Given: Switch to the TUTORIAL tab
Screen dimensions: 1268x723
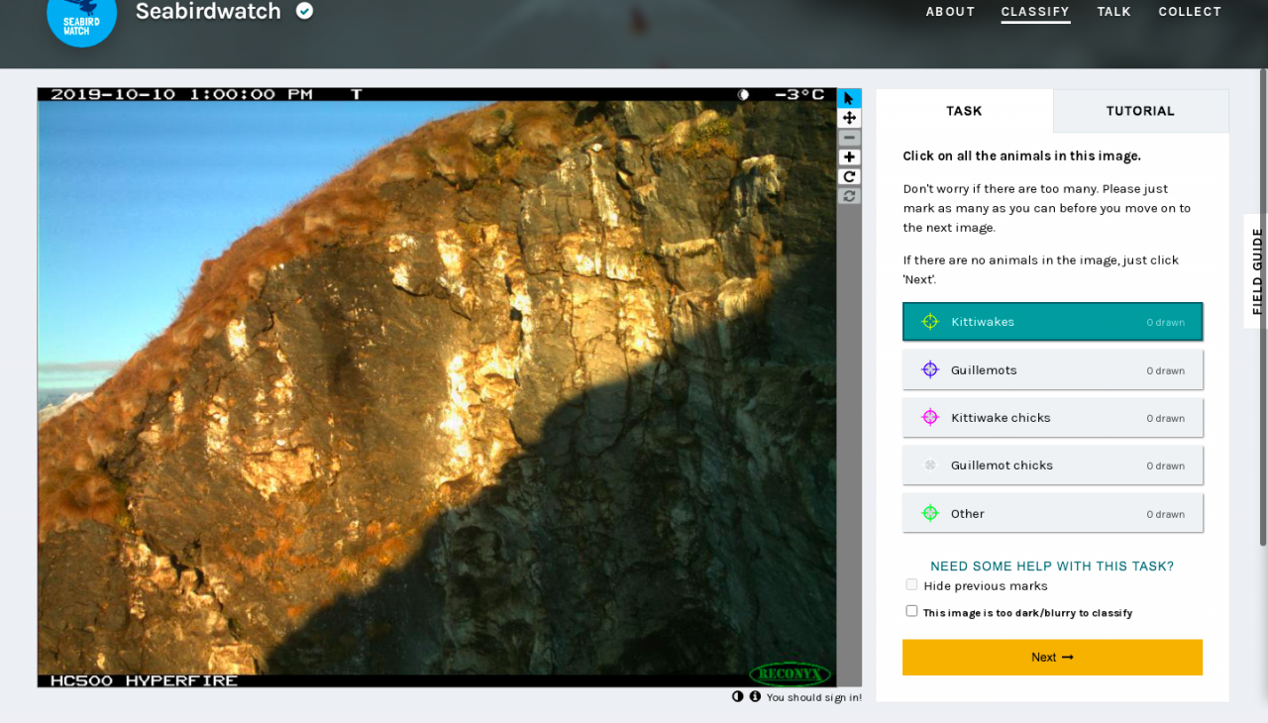Looking at the screenshot, I should [1140, 111].
